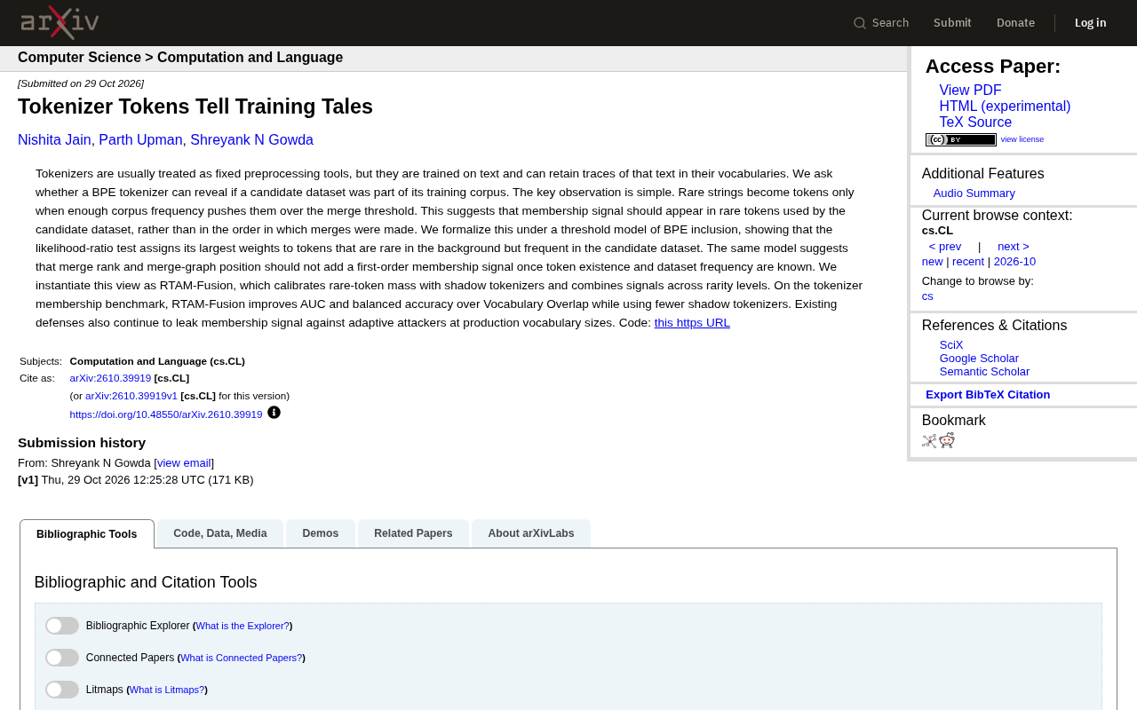This screenshot has height=710, width=1137.
Task: Click the DOI info icon
Action: (x=274, y=412)
